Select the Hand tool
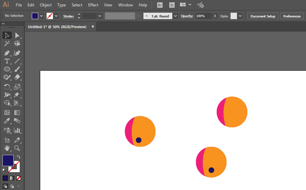 pyautogui.click(x=7, y=148)
